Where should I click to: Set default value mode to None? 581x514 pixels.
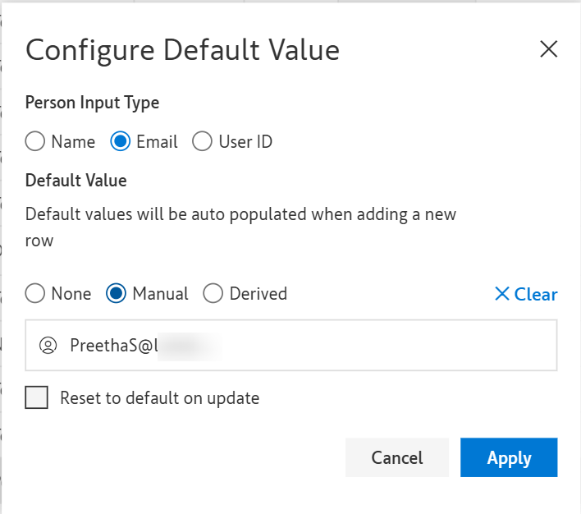(x=35, y=294)
